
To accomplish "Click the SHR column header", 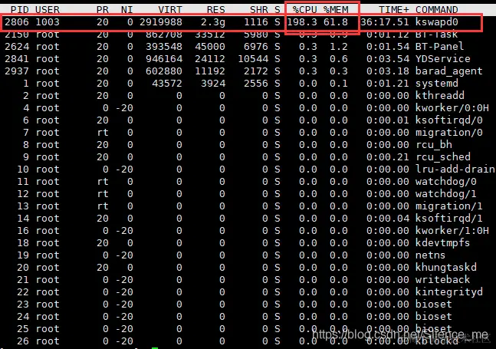I will pyautogui.click(x=259, y=9).
